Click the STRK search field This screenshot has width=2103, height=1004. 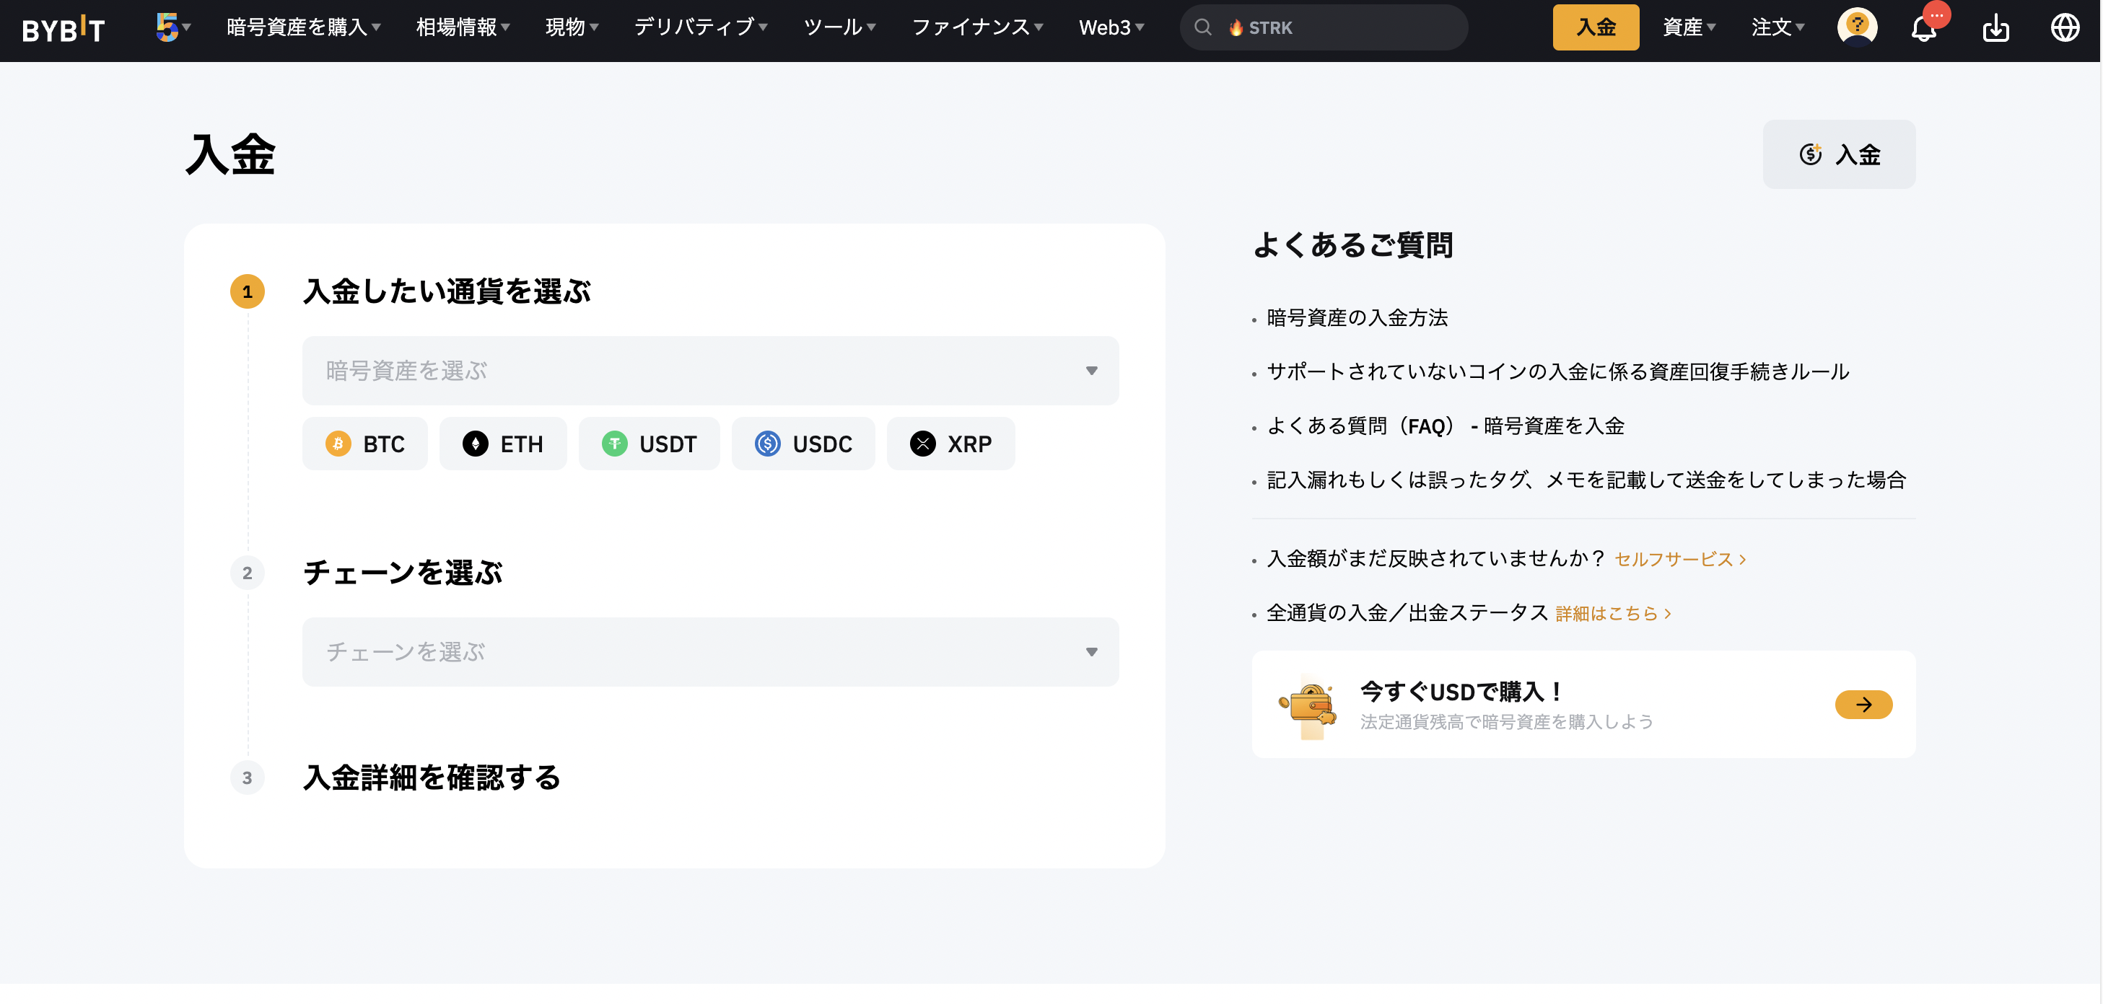(x=1323, y=27)
